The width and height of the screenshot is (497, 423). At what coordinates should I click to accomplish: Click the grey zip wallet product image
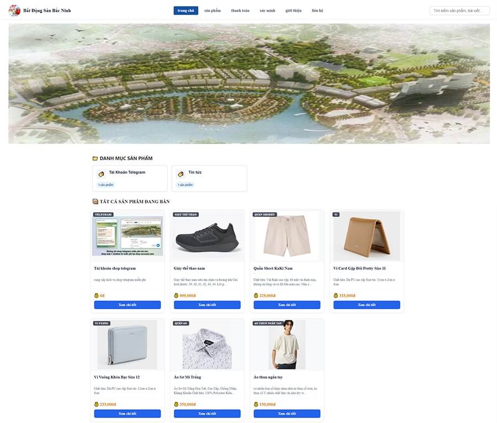coord(128,345)
